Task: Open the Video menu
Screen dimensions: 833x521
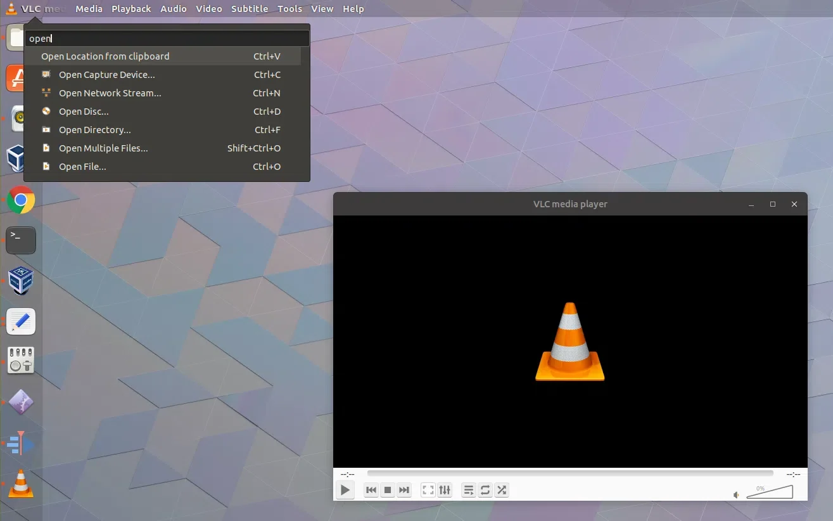Action: click(209, 9)
